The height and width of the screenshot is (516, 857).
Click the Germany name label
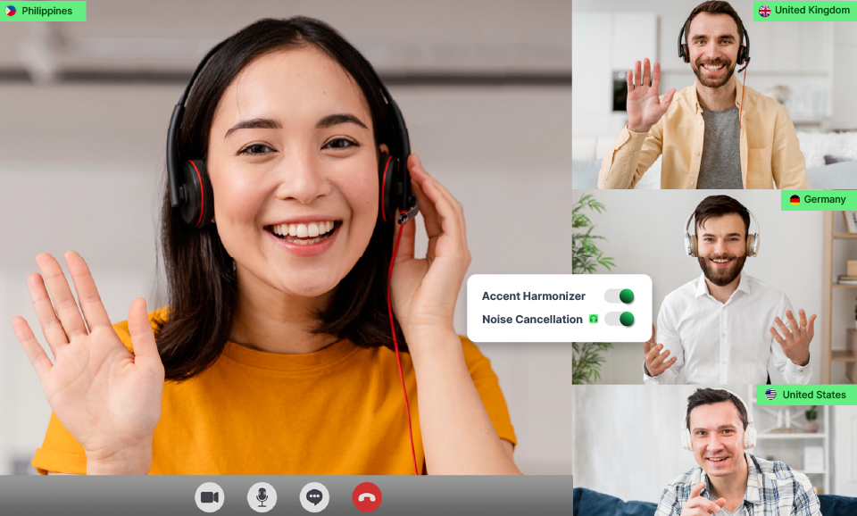(x=824, y=200)
